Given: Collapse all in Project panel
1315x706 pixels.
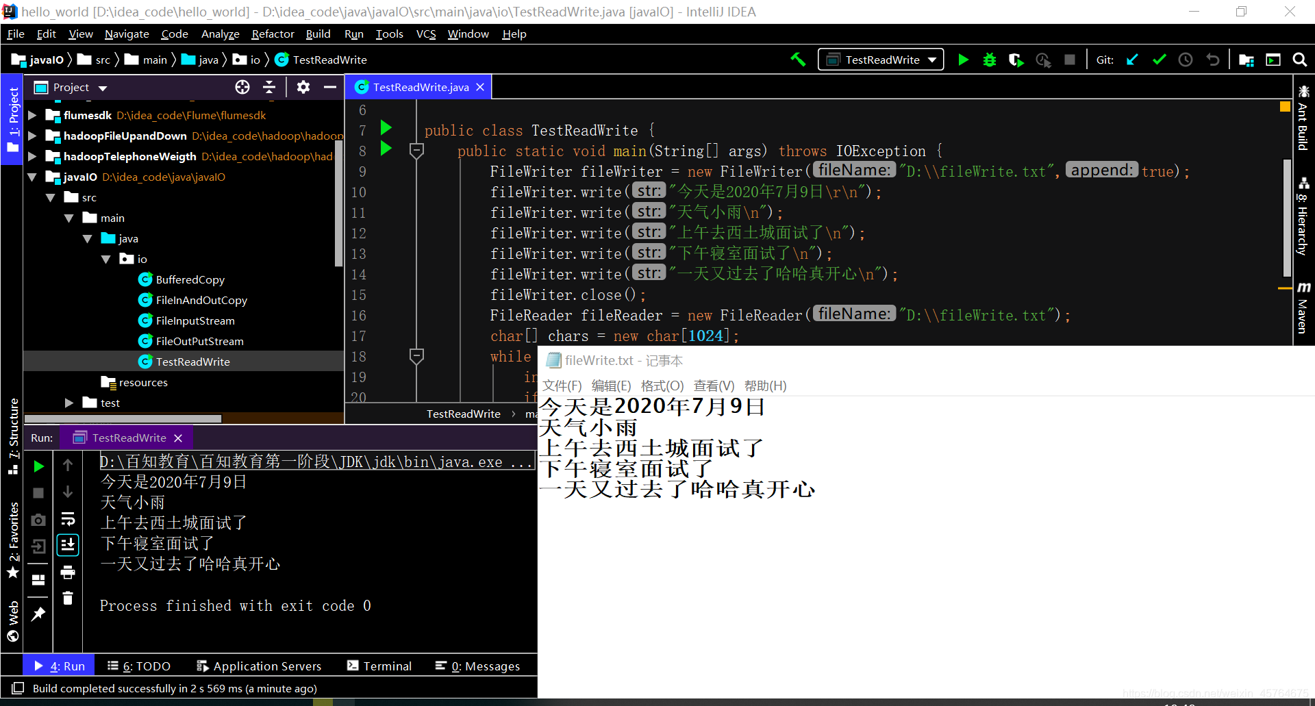Looking at the screenshot, I should (269, 87).
